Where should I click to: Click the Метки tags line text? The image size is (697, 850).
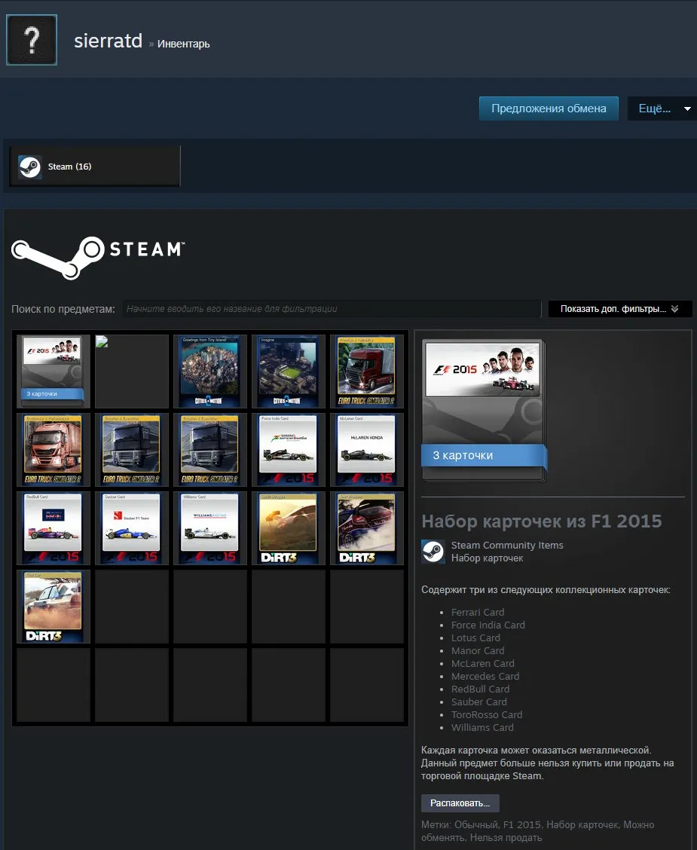point(538,831)
